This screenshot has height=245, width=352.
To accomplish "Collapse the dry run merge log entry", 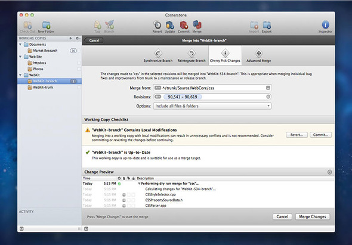I will coord(139,184).
